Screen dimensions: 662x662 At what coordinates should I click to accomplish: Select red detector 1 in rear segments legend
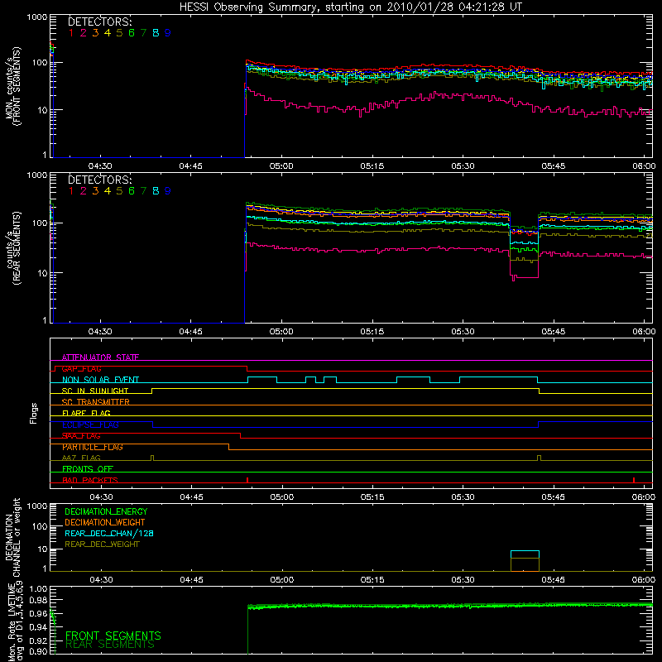pyautogui.click(x=71, y=191)
